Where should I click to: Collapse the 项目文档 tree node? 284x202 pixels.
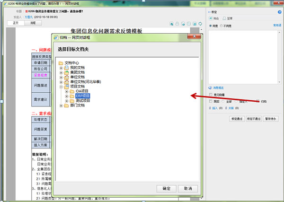click(61, 87)
